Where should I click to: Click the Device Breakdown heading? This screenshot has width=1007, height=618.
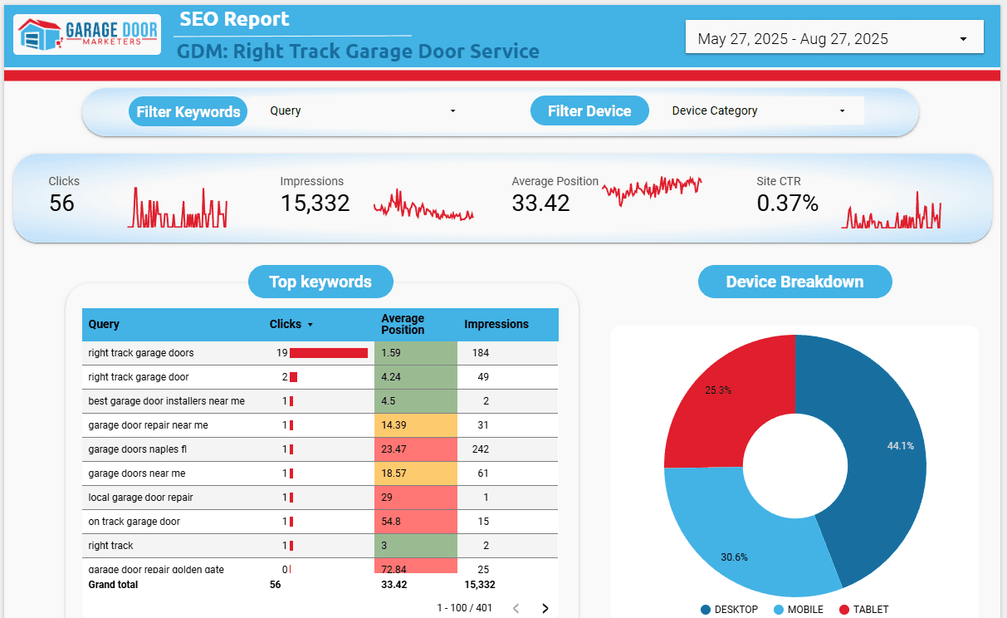pos(794,282)
